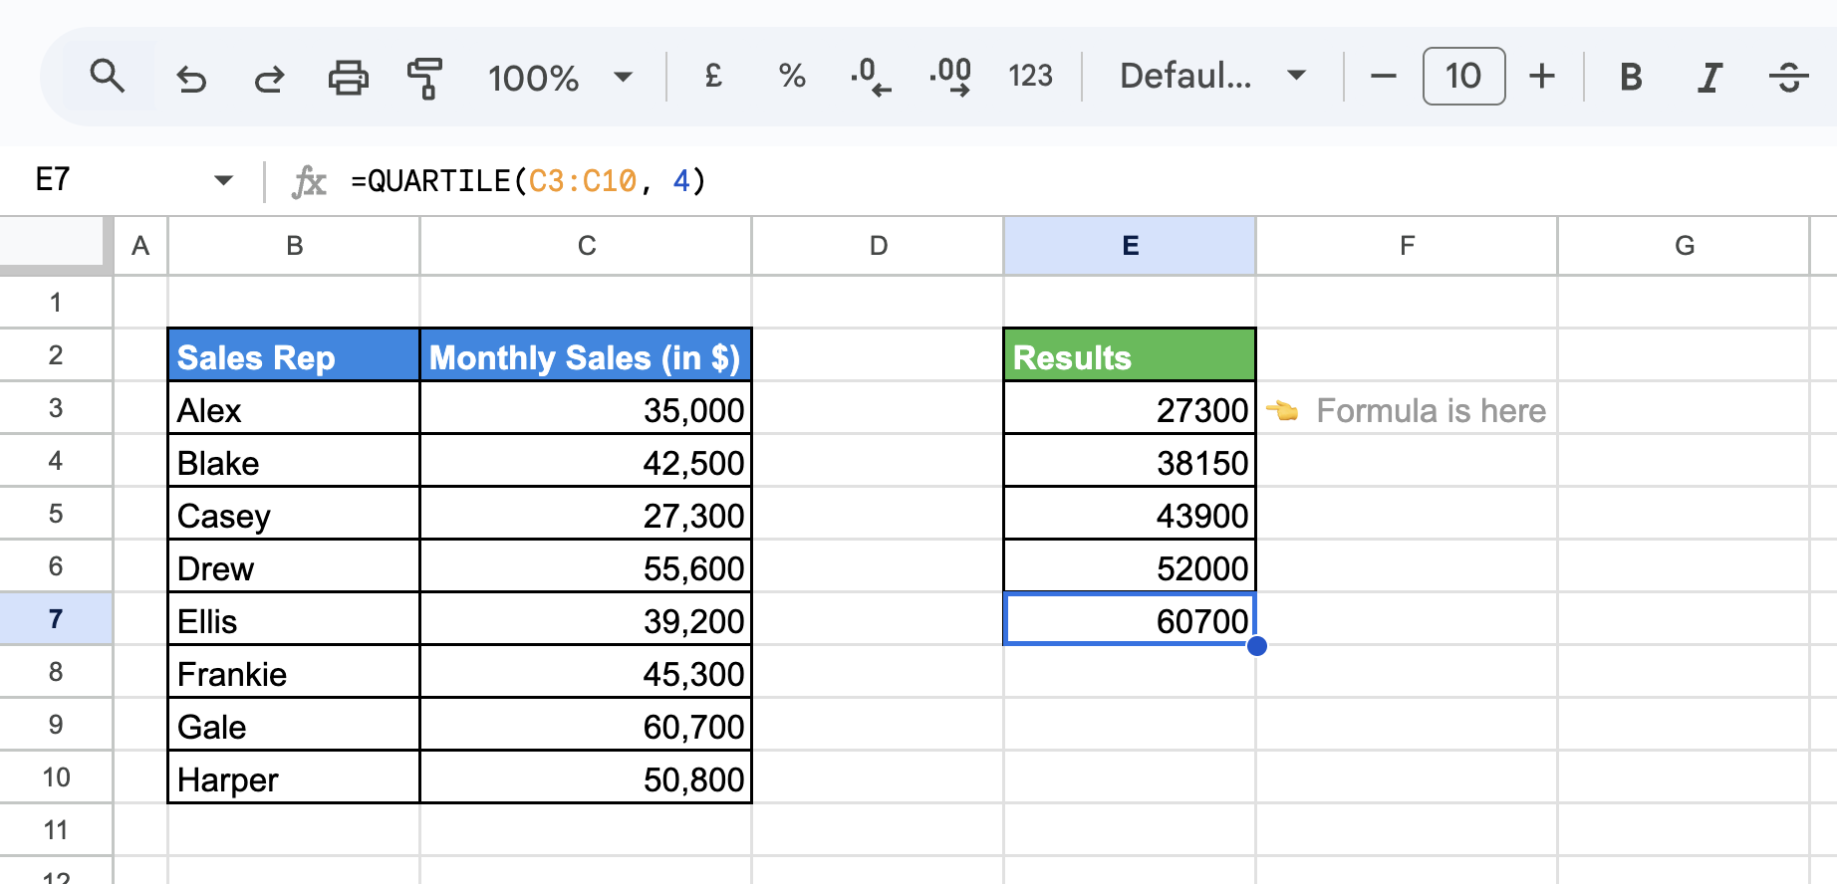Click the 27300 result cell
Screen dimensions: 1837x884
1130,408
